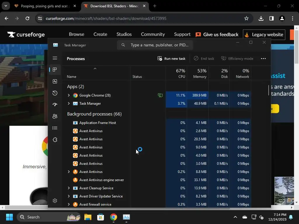Expand Avast Driver Updater Service row
Viewport: 299px width, 224px height.
click(69, 196)
